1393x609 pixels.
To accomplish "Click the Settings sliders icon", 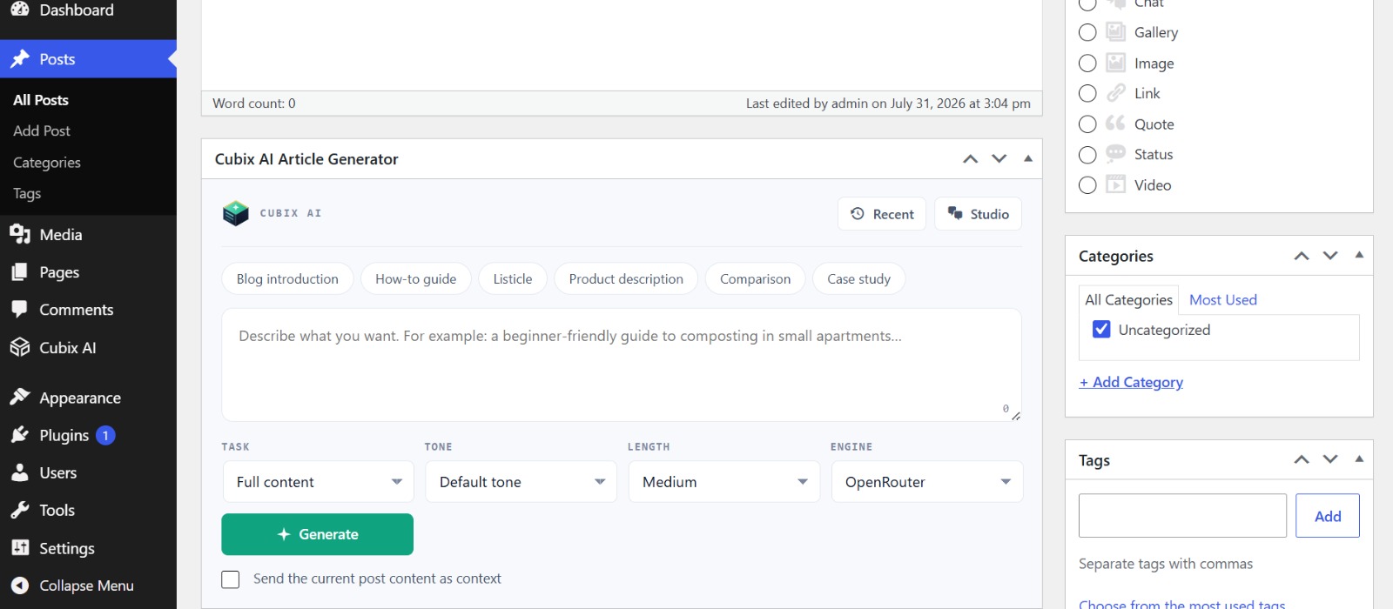I will (20, 547).
